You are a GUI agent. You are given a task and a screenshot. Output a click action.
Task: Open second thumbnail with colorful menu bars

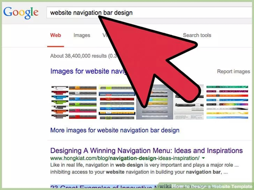[x=117, y=102]
